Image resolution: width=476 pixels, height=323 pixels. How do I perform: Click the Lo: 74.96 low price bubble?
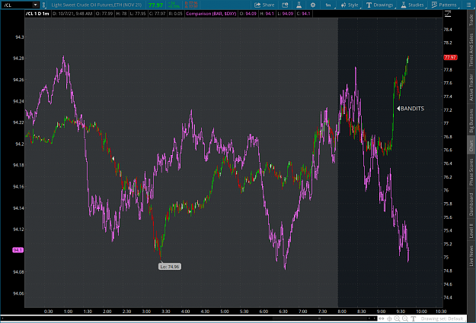pos(170,267)
